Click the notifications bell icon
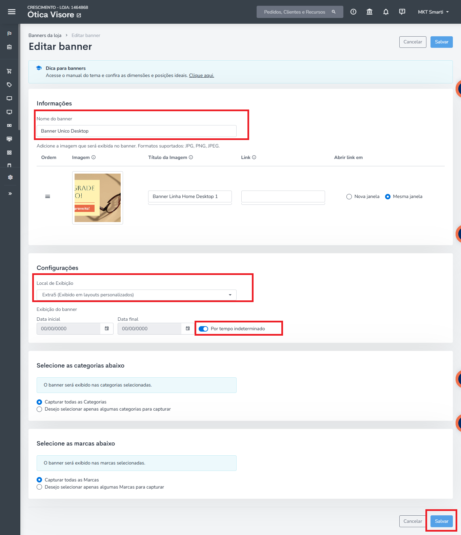This screenshot has width=461, height=535. [386, 12]
